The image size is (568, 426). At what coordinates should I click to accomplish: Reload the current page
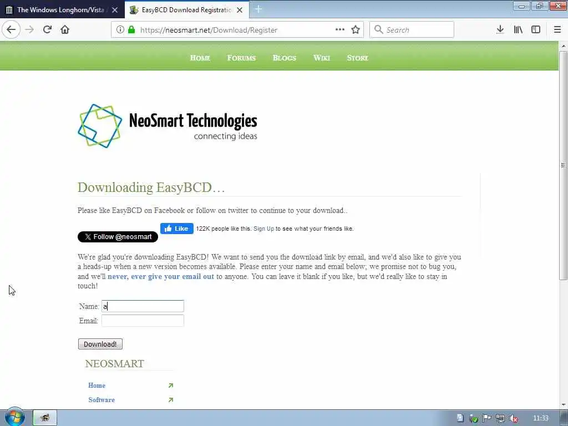click(x=47, y=30)
